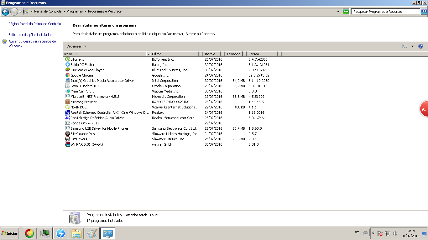Click the Back navigation arrow
Viewport: 428px width, 240px height.
[5, 12]
